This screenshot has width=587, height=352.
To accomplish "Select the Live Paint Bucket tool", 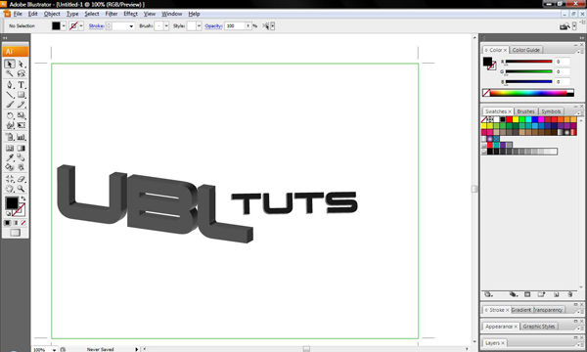I will 10,167.
